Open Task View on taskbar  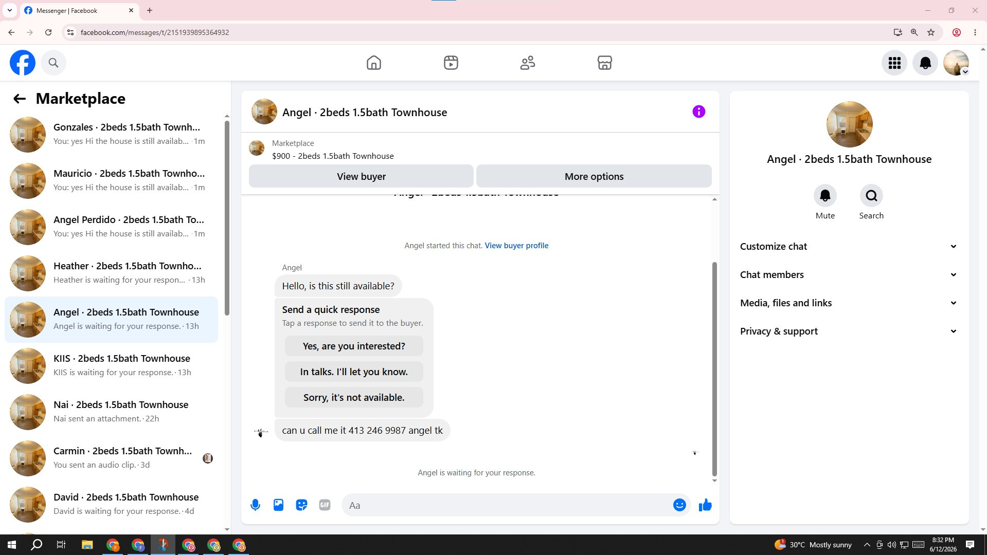pyautogui.click(x=61, y=545)
